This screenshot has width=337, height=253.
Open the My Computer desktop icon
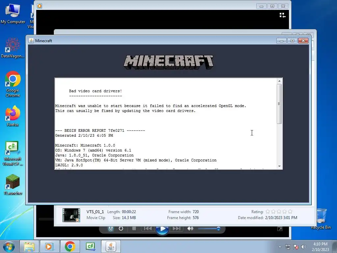click(x=13, y=13)
